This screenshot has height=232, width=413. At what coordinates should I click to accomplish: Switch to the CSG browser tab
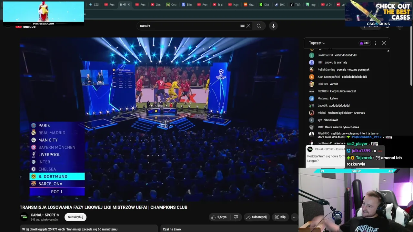[x=94, y=5]
